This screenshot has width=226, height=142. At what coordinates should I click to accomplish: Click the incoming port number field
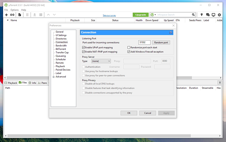point(144,42)
